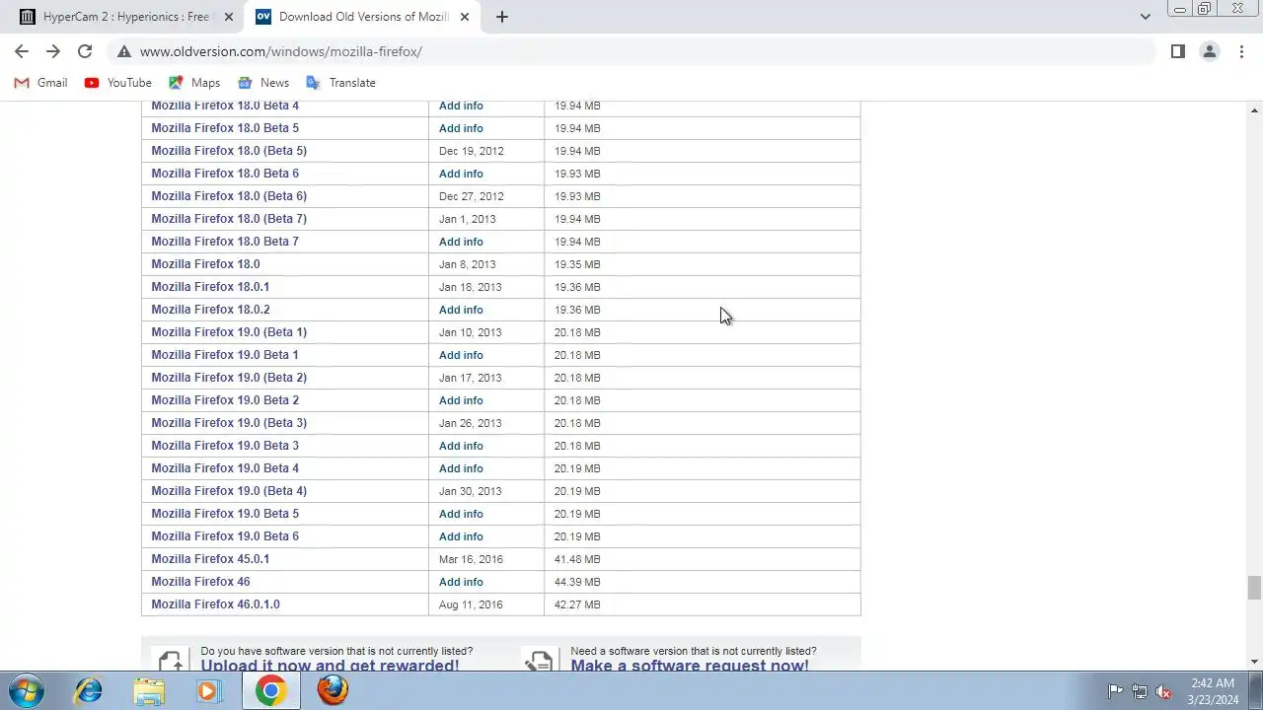Viewport: 1263px width, 710px height.
Task: Click the upload document icon
Action: (x=171, y=661)
